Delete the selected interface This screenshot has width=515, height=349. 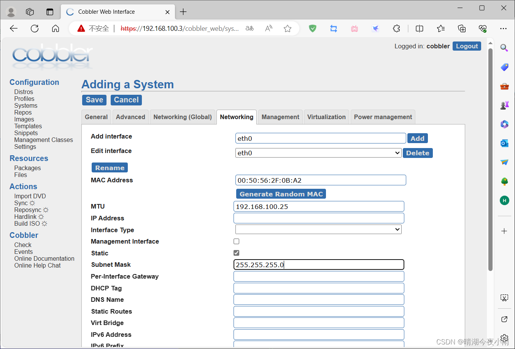418,153
